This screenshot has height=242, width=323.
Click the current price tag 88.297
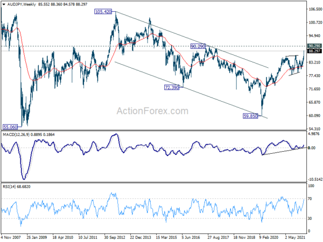314,51
